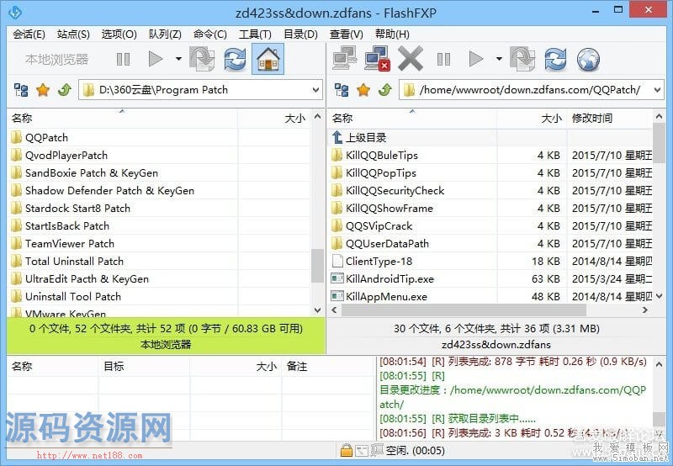
Task: Open the 选项(O) menu
Action: pos(119,34)
